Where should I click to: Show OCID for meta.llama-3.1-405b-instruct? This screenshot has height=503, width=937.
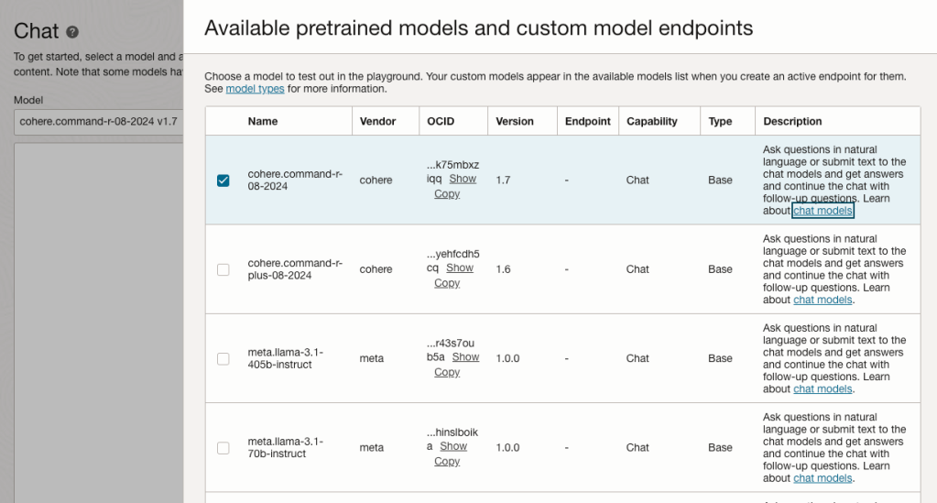click(465, 357)
